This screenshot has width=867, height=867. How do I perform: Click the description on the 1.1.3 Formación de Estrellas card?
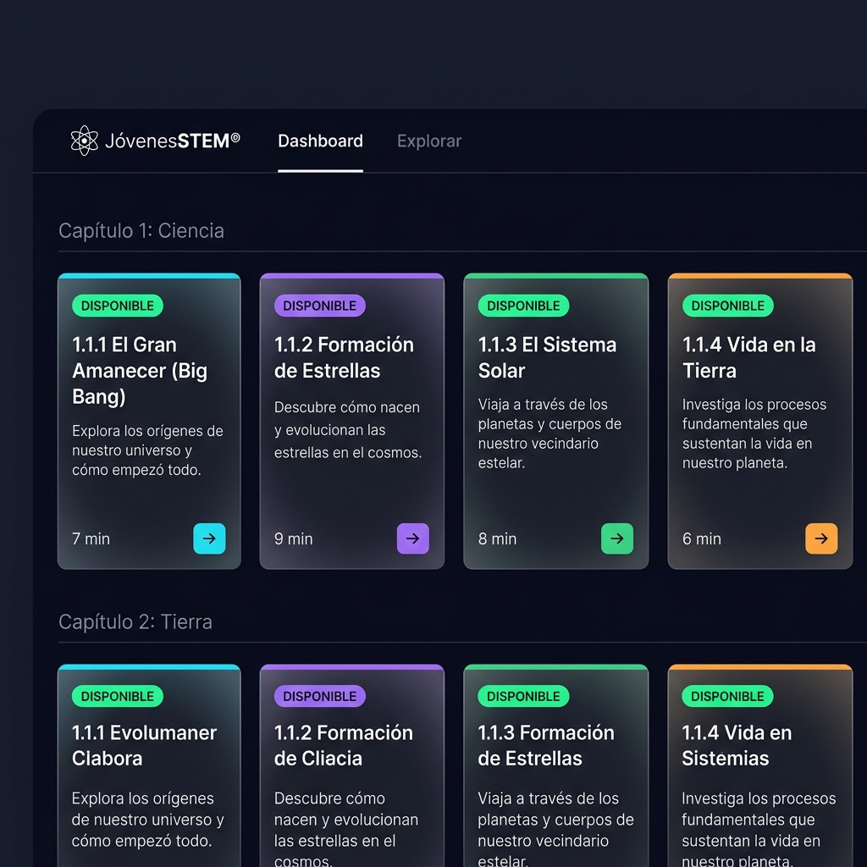[x=555, y=828]
